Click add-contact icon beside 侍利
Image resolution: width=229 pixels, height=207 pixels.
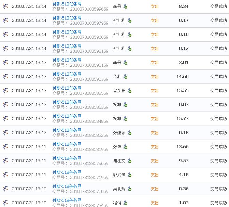coord(125,77)
